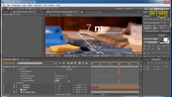Select the Hand tool
The width and height of the screenshot is (172, 97).
pos(8,8)
